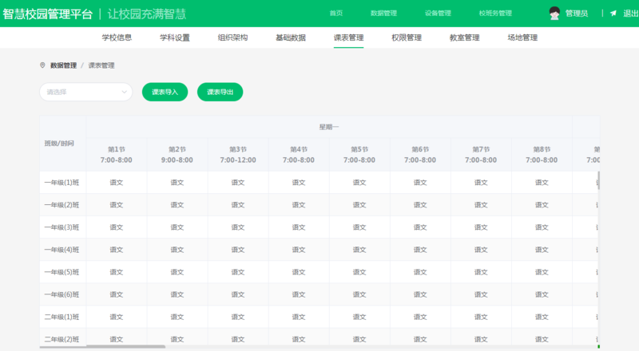Click the location pin breadcrumb icon

click(42, 65)
